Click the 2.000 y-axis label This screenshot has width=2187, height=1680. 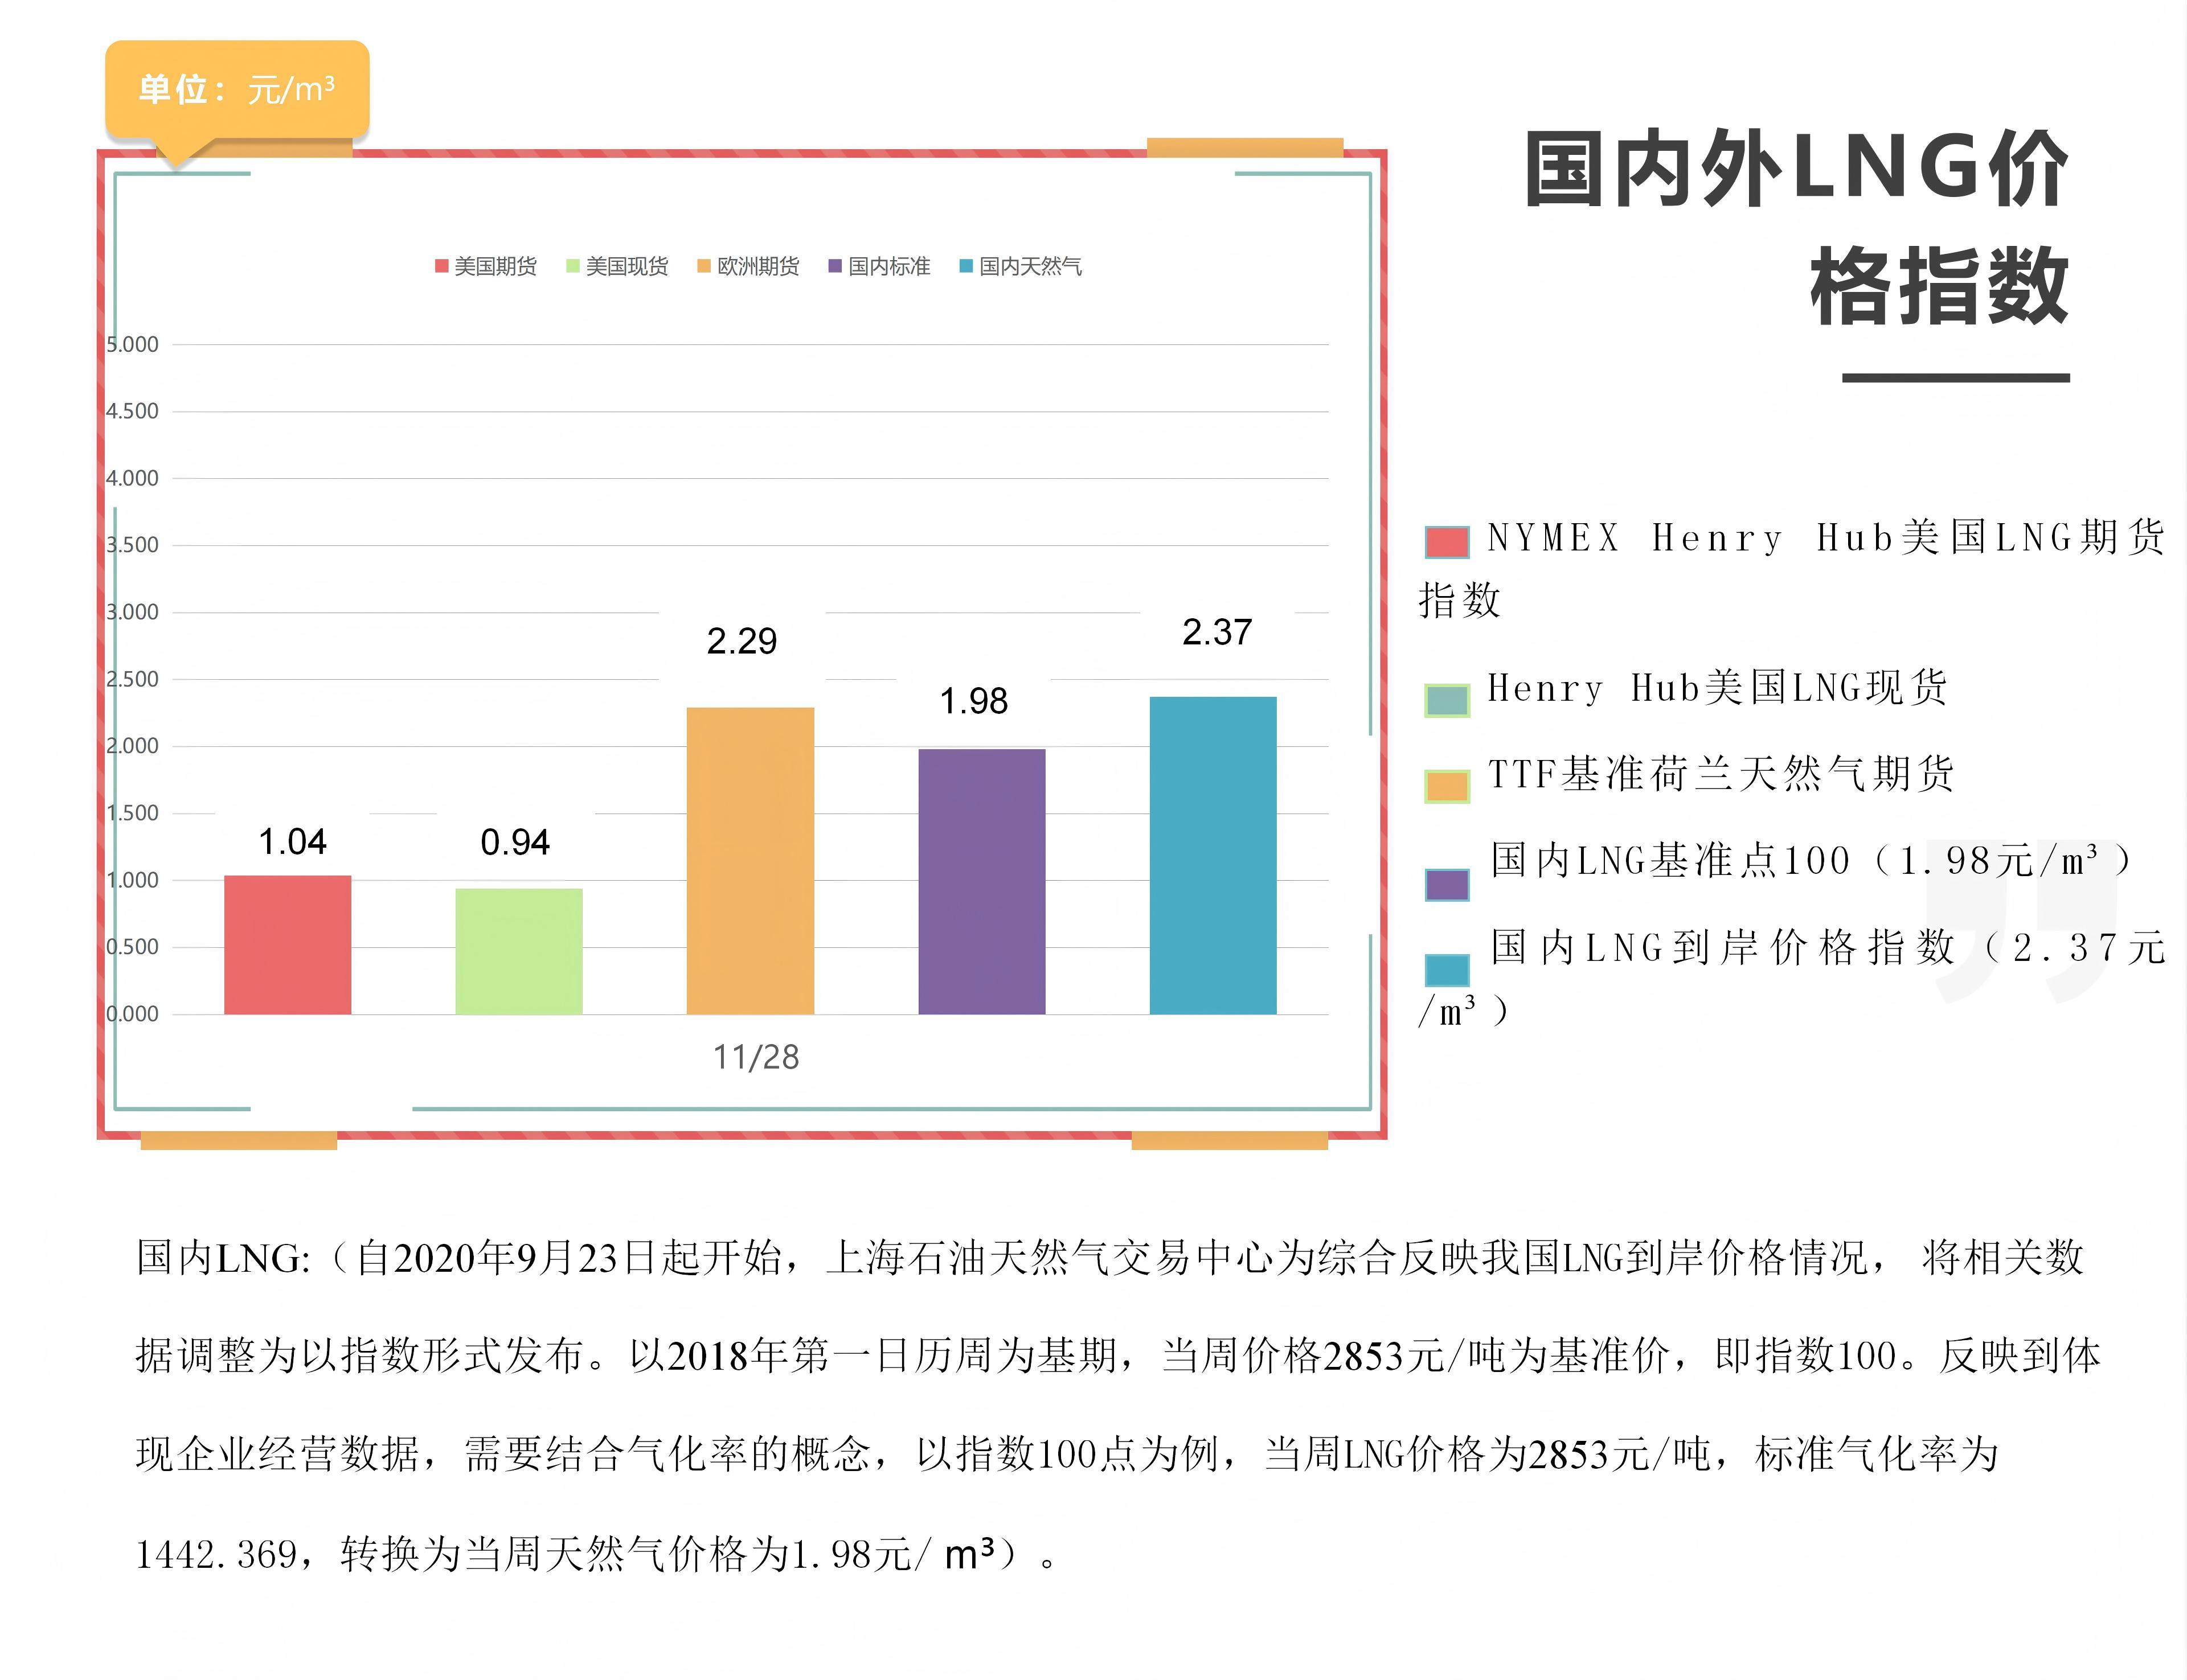(132, 746)
